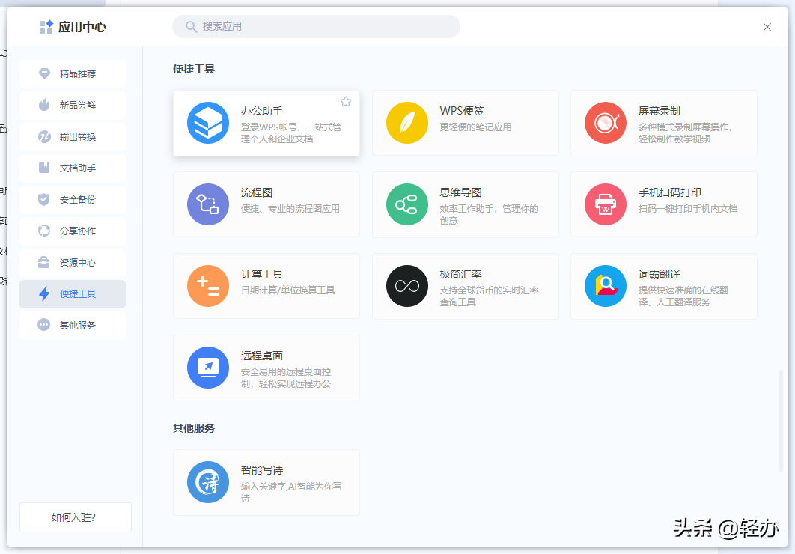
Task: Click the 分享协作 circular icon
Action: click(44, 231)
